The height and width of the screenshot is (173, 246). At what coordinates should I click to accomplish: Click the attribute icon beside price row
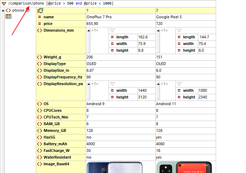pyautogui.click(x=39, y=24)
